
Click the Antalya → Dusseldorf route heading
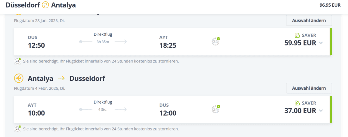click(66, 78)
